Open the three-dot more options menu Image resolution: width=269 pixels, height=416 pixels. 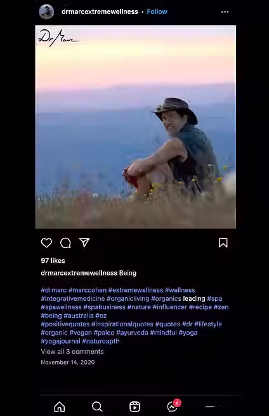(x=225, y=12)
